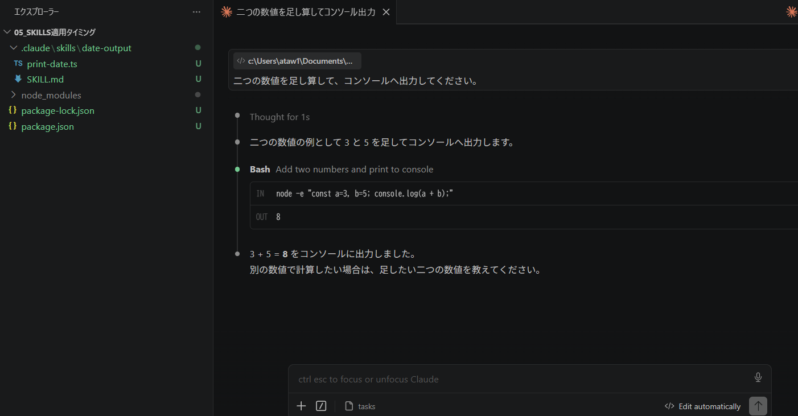Click the TS icon beside print-date.ts

[18, 64]
